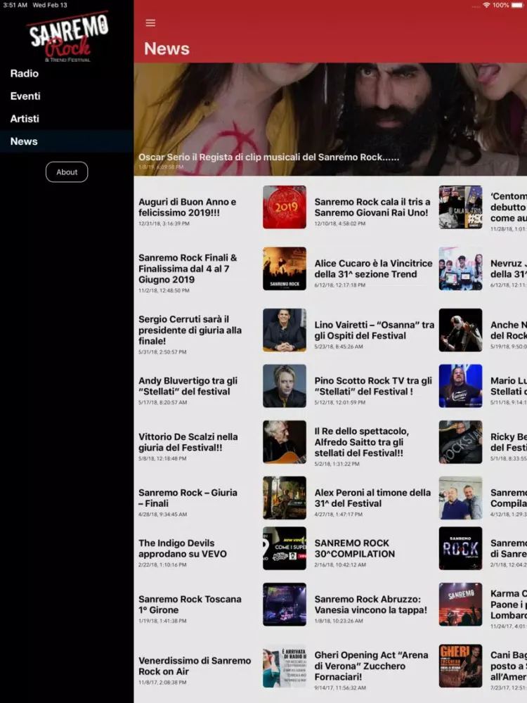Open 'Sanremo Rock Abruzzo: Vanesia' article
The height and width of the screenshot is (703, 527).
pos(370,605)
